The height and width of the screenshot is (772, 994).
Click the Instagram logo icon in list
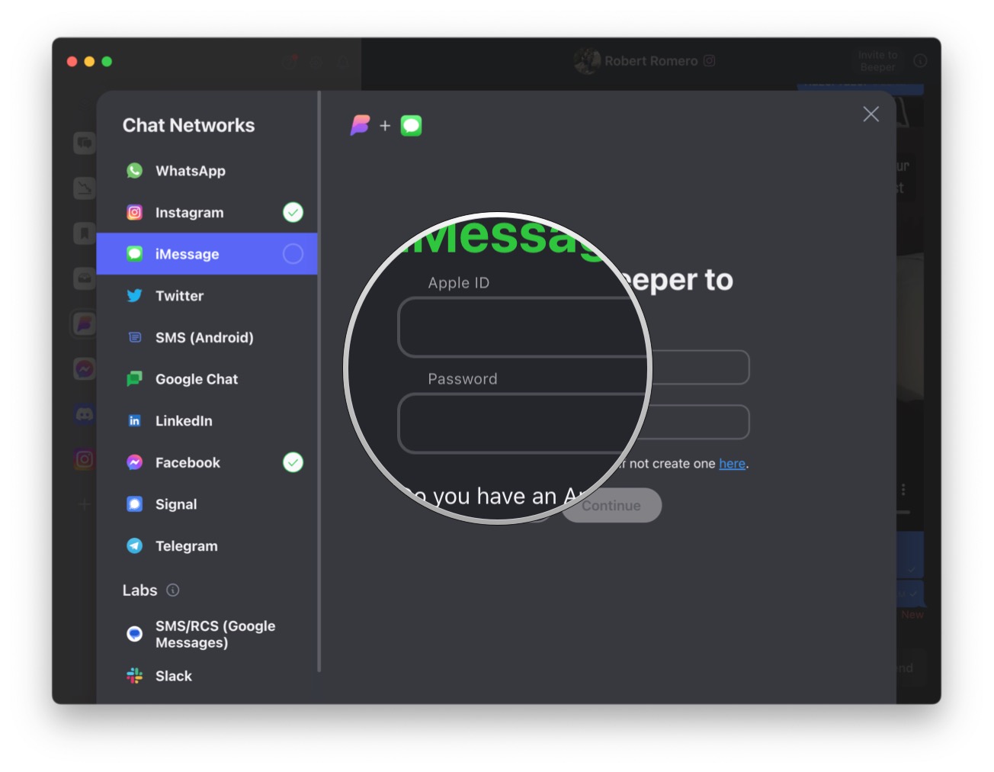point(135,213)
